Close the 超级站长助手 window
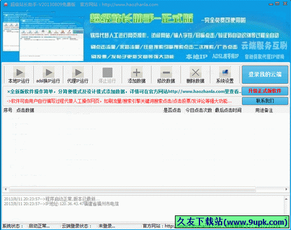Viewport: 291px width, 230px height. pos(285,3)
